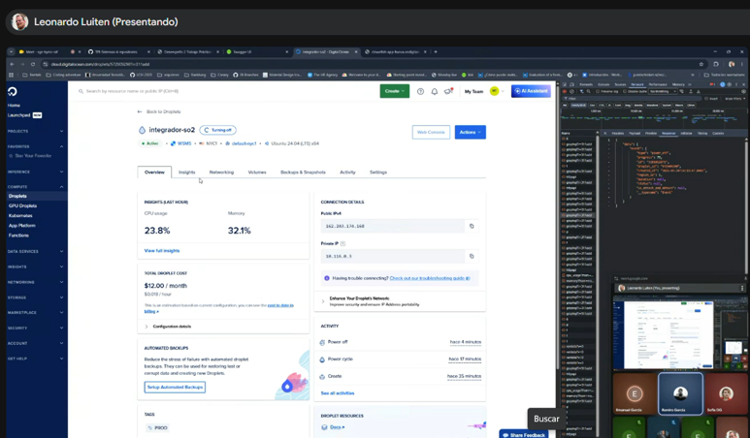The width and height of the screenshot is (750, 438).
Task: Click the Chrome profile avatar
Action: pos(732,64)
